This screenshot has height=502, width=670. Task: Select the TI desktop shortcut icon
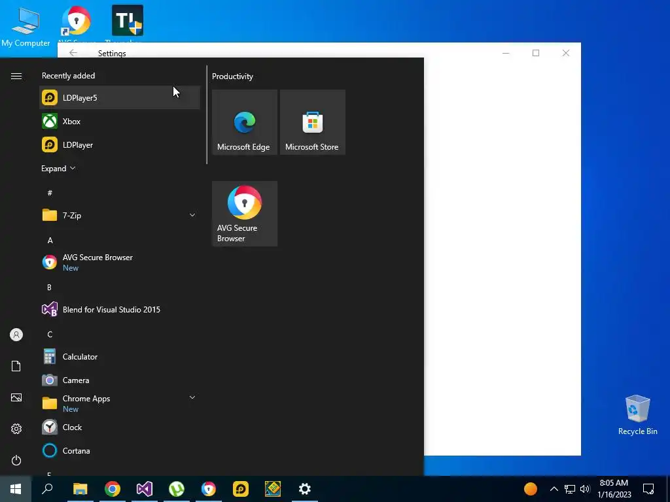pos(128,22)
